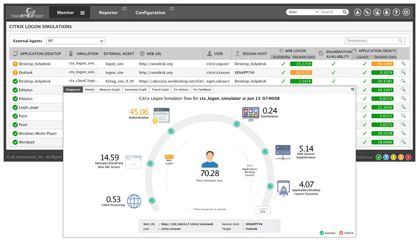
Task: Click the Wordpad row name
Action: [x=27, y=142]
